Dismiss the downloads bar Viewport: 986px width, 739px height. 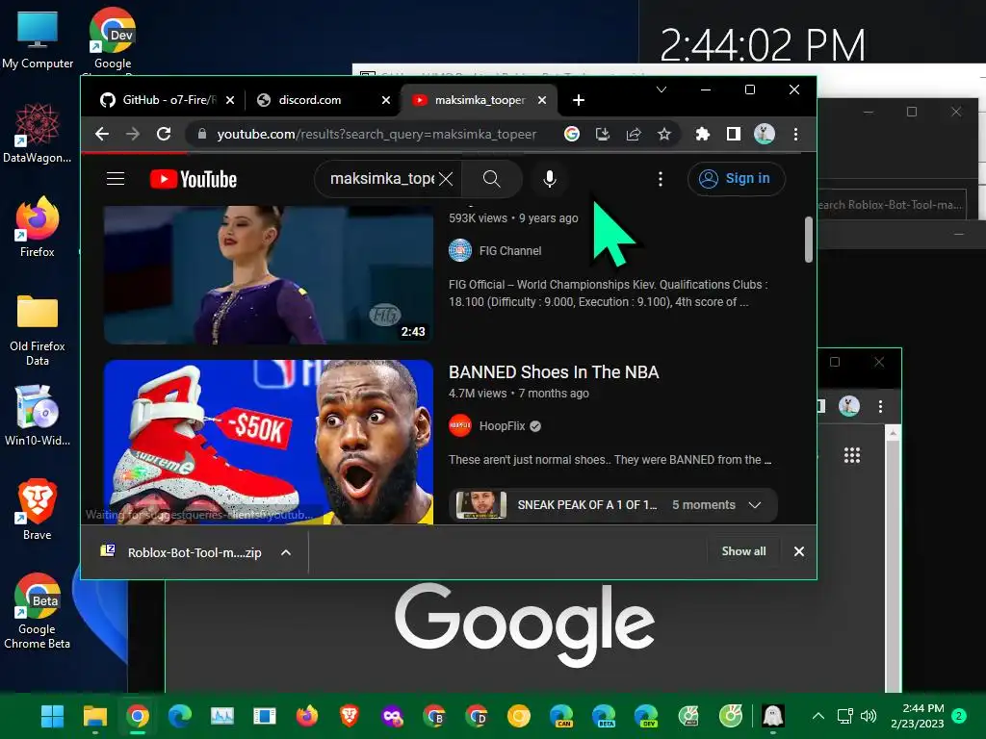[x=798, y=551]
